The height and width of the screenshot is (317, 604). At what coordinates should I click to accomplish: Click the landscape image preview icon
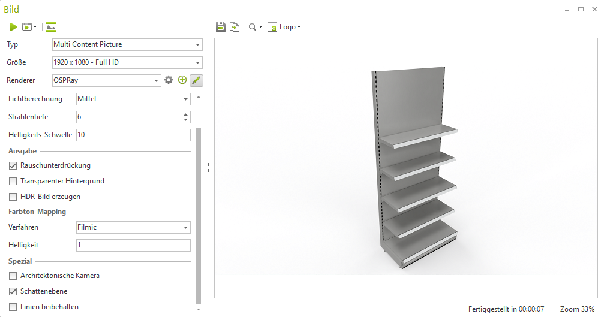pyautogui.click(x=51, y=27)
